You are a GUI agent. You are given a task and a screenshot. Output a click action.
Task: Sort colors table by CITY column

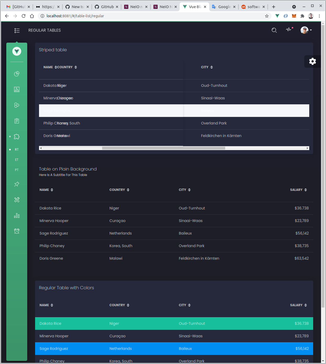pos(185,305)
